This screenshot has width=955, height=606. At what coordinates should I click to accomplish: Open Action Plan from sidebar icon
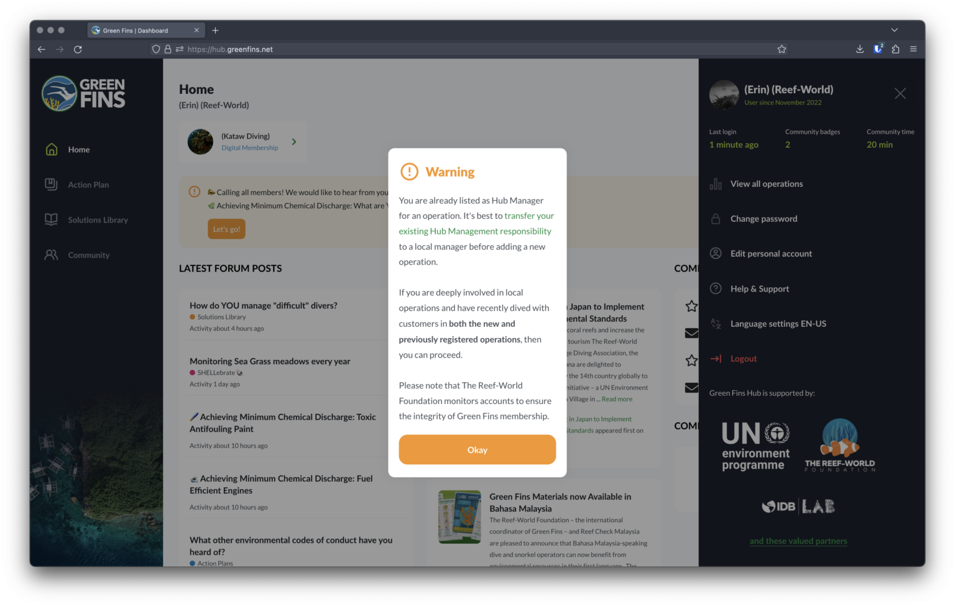(52, 185)
